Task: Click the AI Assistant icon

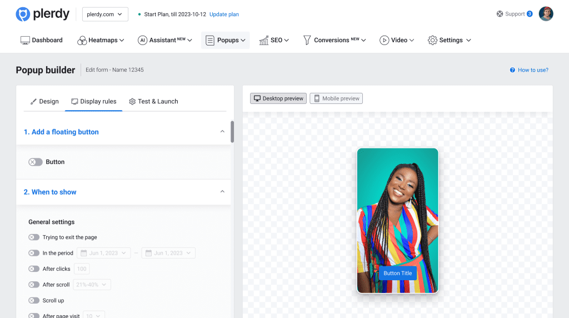Action: [x=142, y=40]
